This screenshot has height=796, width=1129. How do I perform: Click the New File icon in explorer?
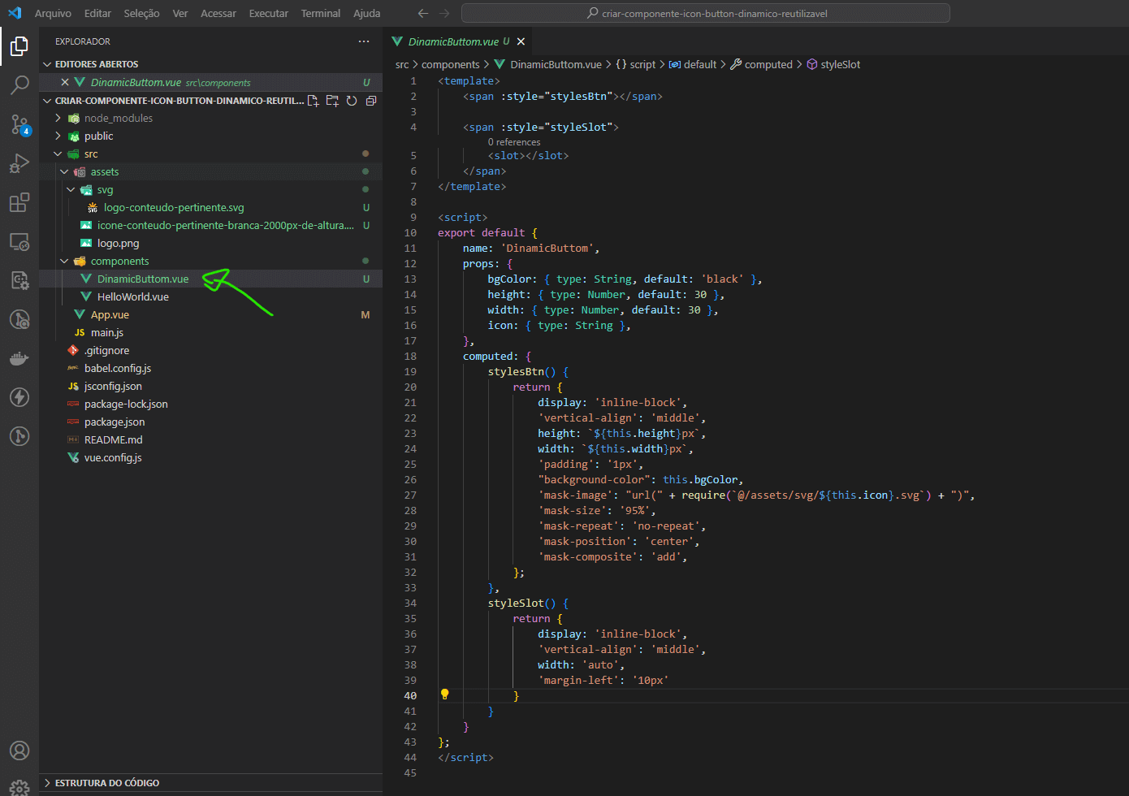coord(314,101)
